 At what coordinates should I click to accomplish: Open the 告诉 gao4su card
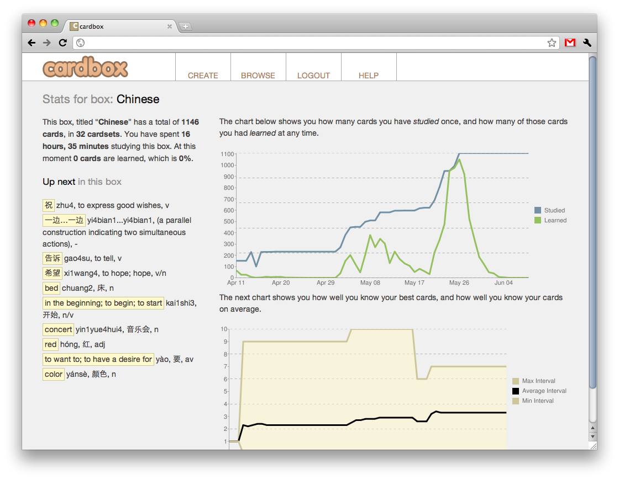tap(53, 259)
